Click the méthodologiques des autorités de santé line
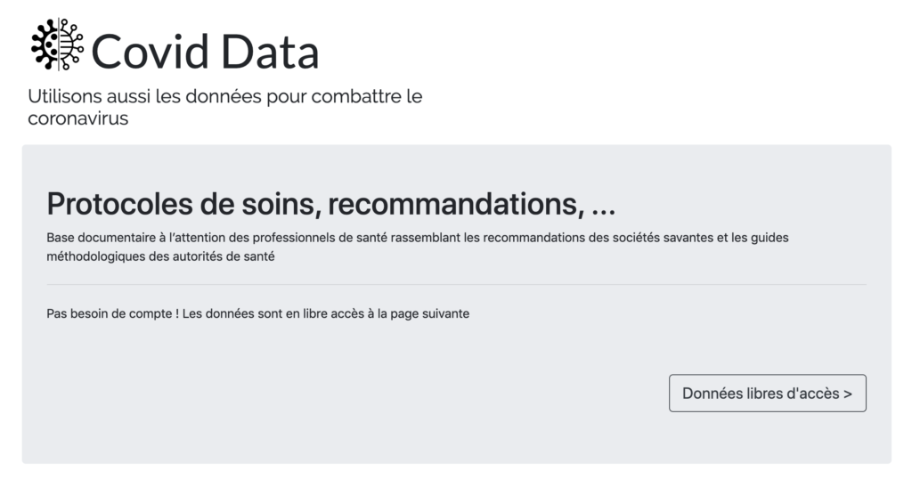912x479 pixels. (160, 256)
